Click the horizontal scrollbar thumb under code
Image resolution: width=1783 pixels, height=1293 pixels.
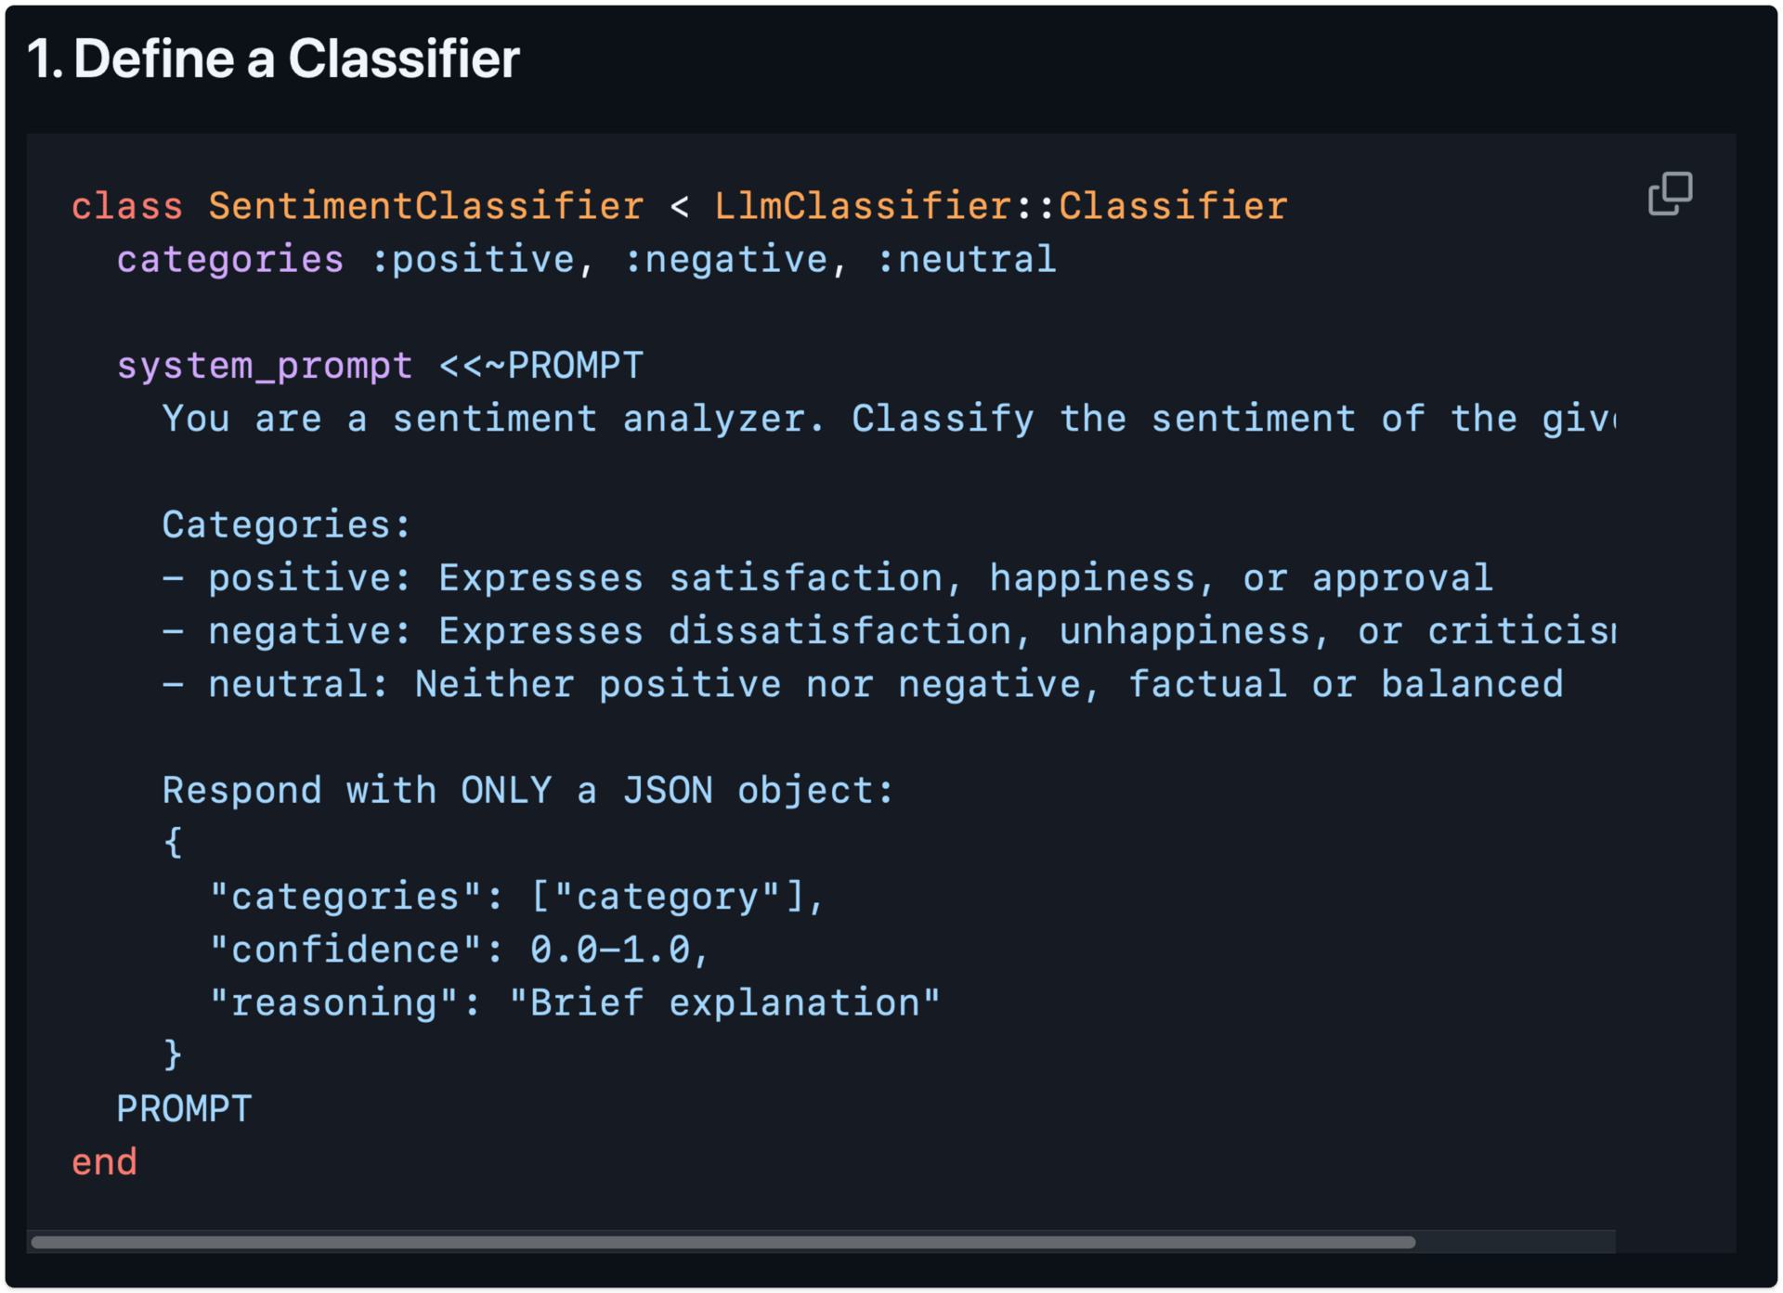[722, 1242]
